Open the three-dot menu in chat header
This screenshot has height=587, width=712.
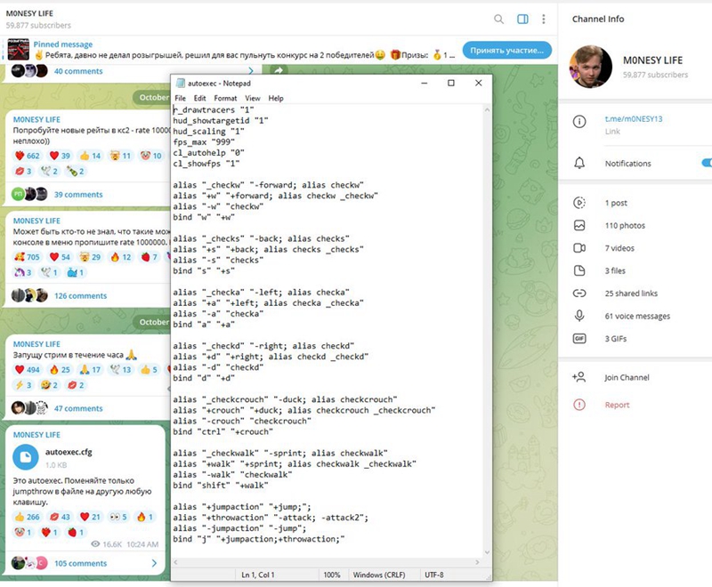[545, 19]
